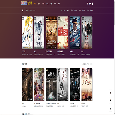Expand the search type dropdown beside the menu icon

point(27,10)
